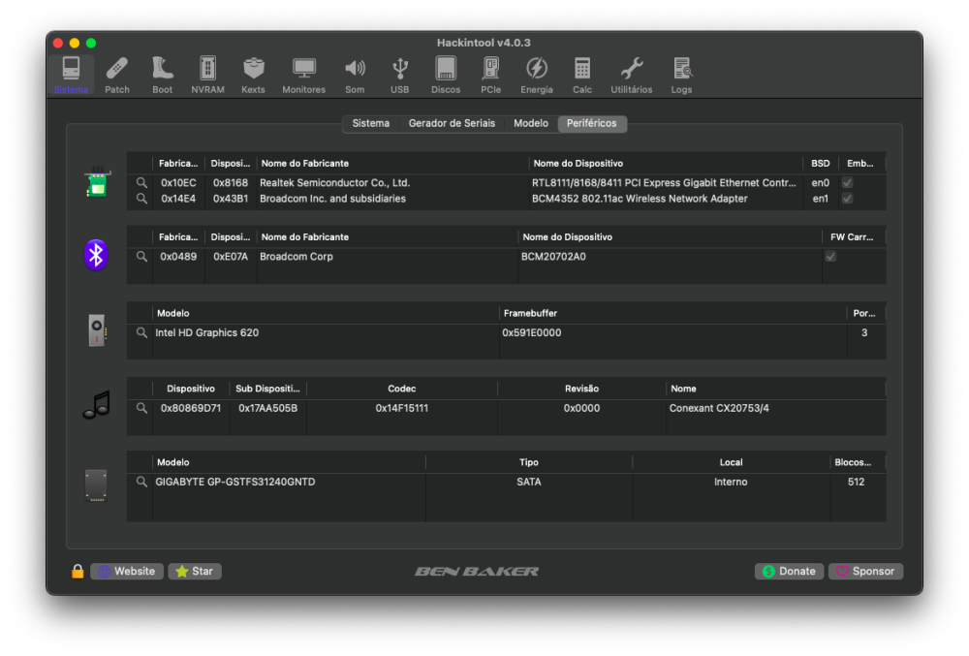Click the magnifier for GIGABYTE disk row

click(x=141, y=482)
